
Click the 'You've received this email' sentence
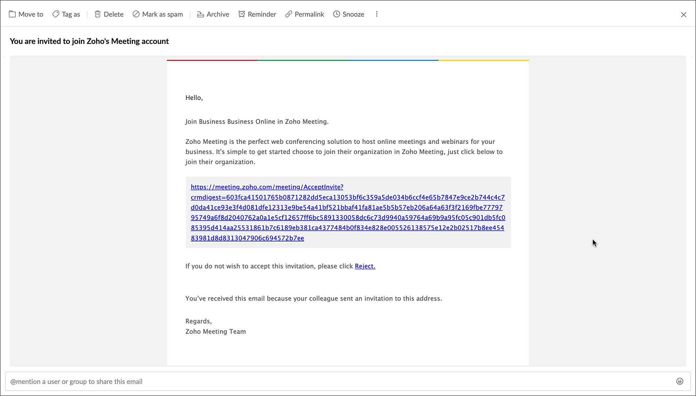[314, 299]
